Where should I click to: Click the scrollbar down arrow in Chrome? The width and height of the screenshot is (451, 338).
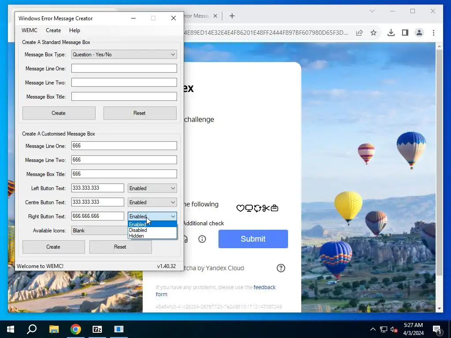pyautogui.click(x=439, y=309)
